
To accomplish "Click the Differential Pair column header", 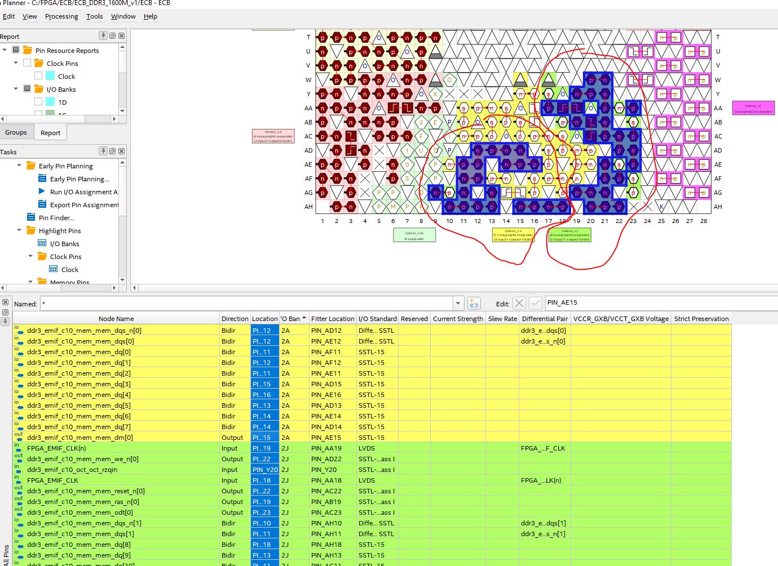I will [545, 319].
